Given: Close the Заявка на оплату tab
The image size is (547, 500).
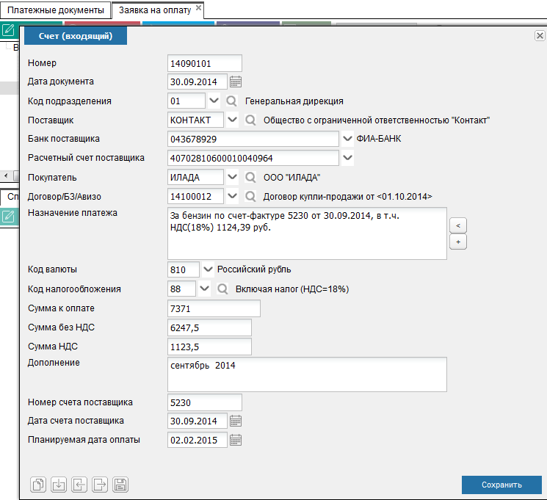Looking at the screenshot, I should pos(198,7).
